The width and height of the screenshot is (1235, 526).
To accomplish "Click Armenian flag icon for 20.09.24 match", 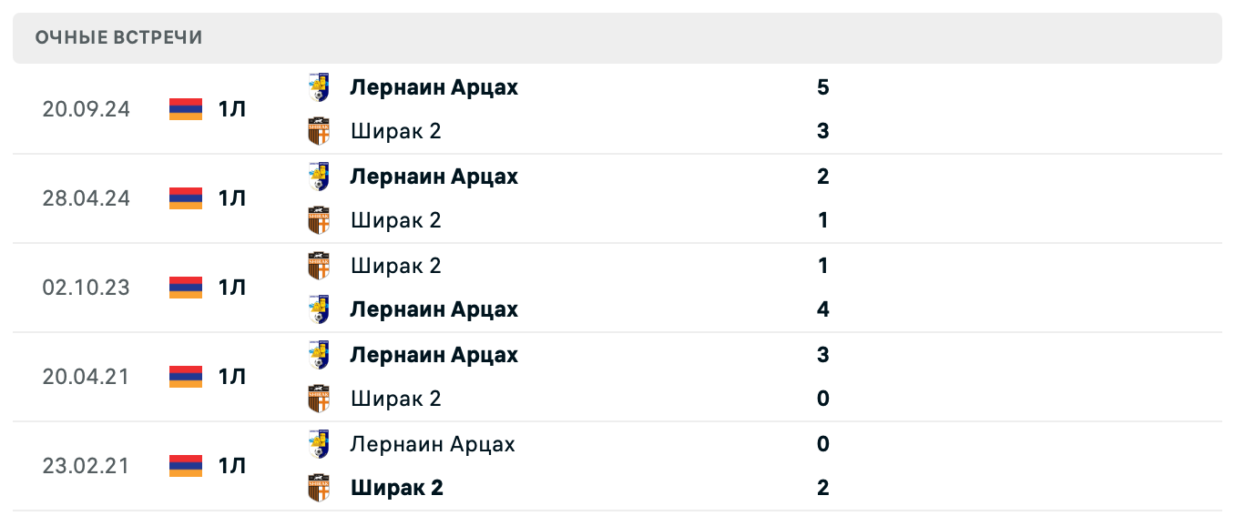I will pos(186,109).
